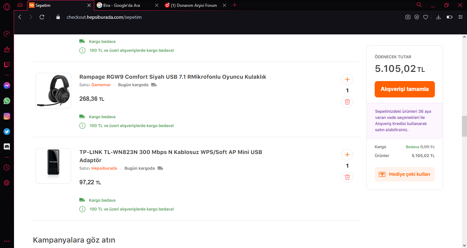Take a snapshot with camera icon
This screenshot has width=467, height=248.
tap(408, 17)
